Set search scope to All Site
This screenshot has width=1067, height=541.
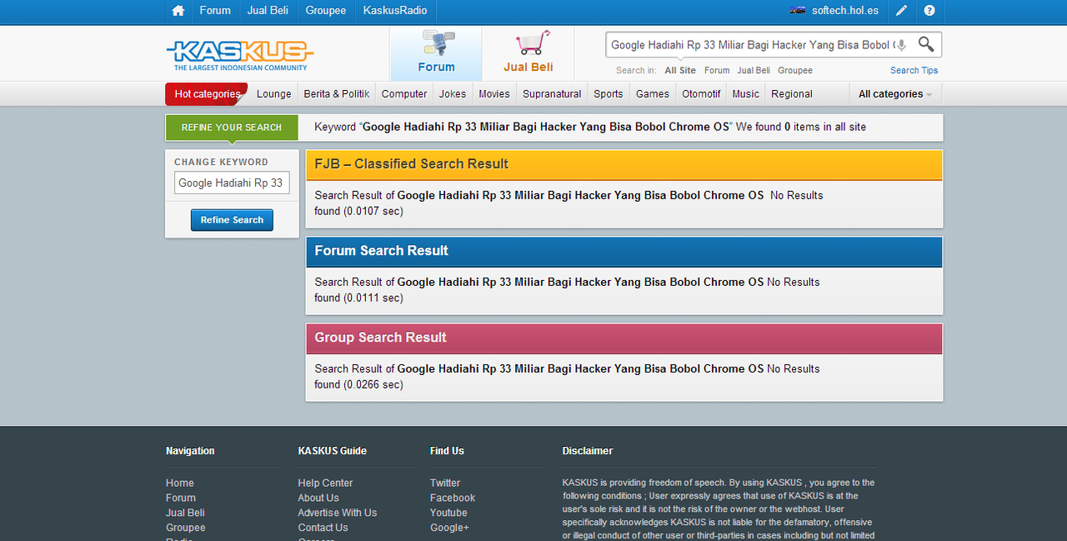tap(680, 71)
